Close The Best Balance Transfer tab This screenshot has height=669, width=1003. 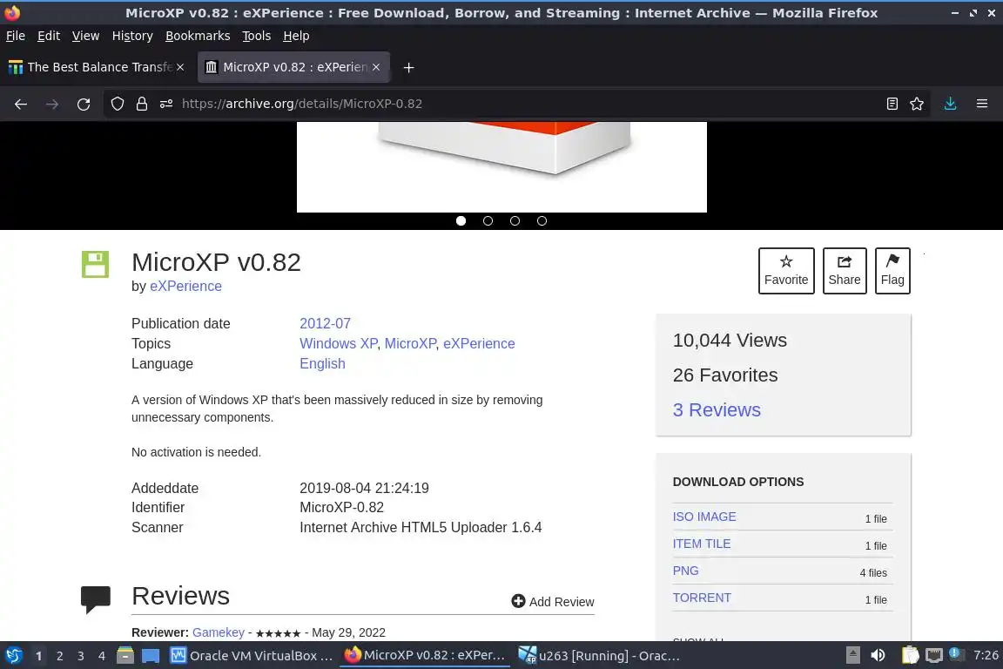tap(180, 67)
